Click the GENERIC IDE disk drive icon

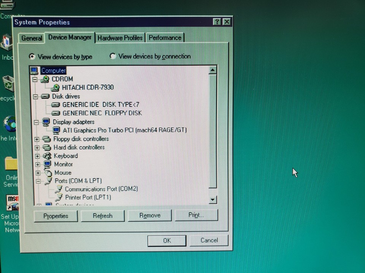56,105
